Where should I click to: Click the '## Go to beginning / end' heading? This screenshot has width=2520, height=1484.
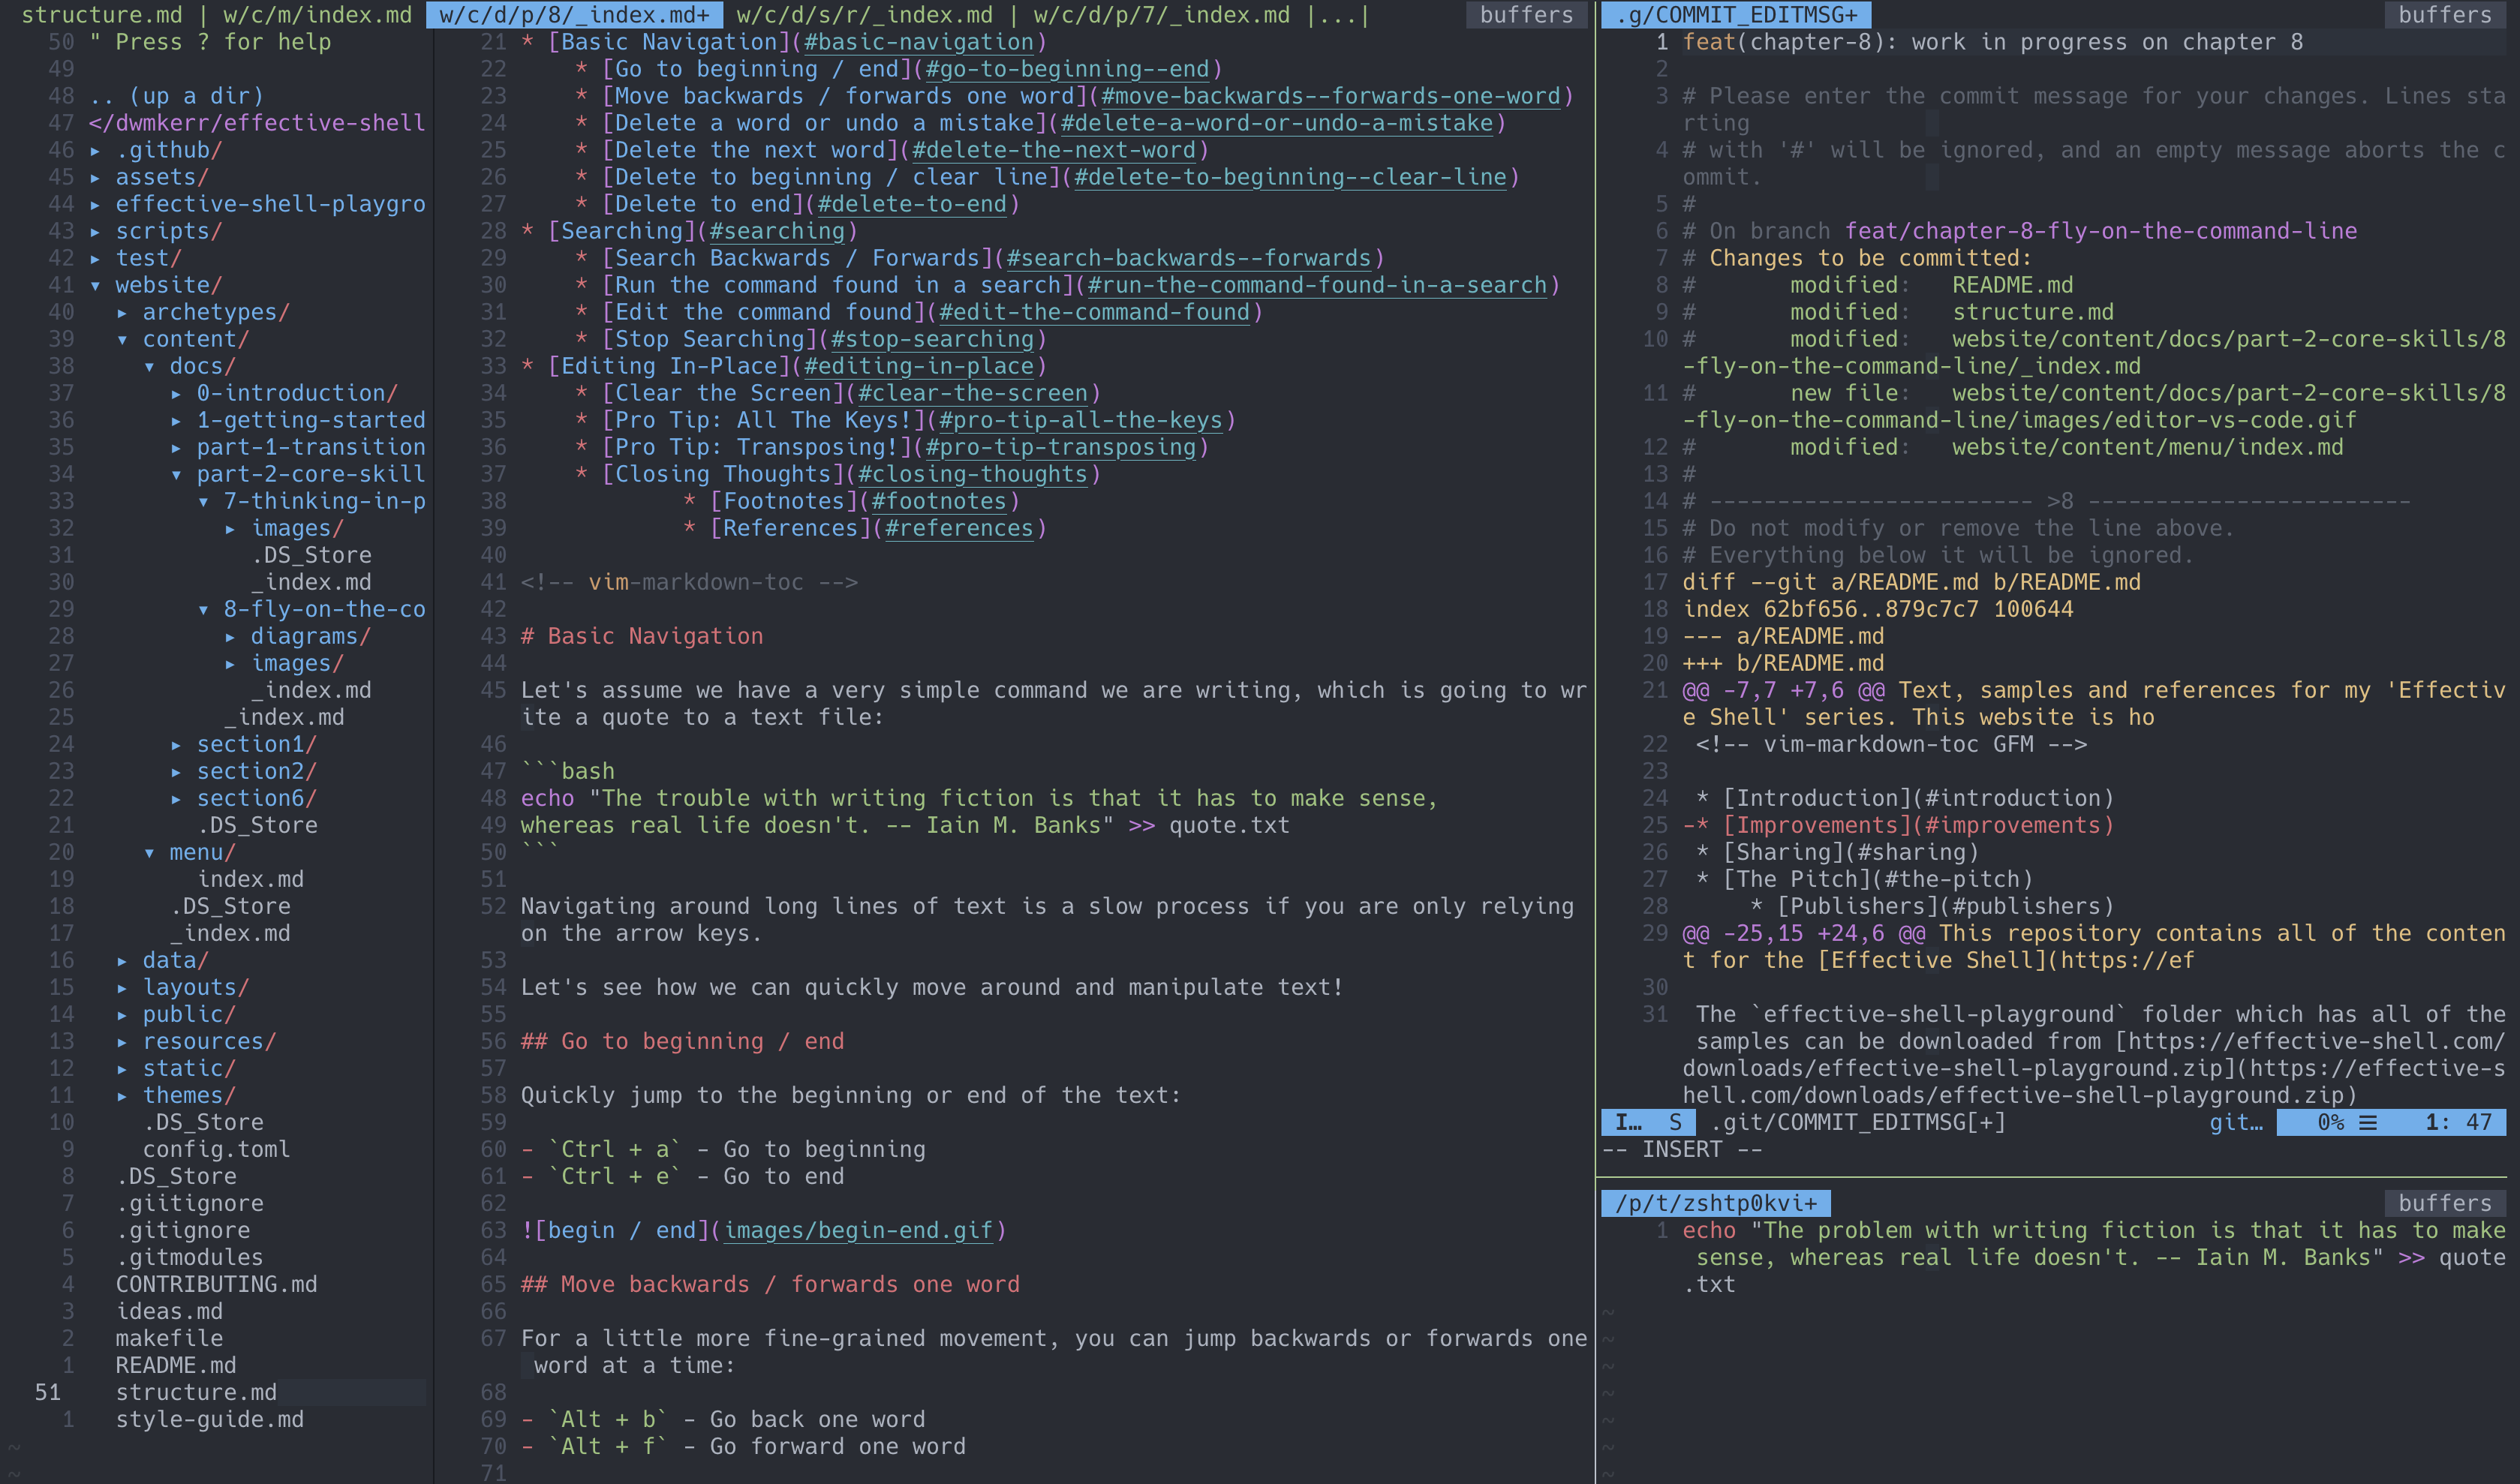point(682,1041)
